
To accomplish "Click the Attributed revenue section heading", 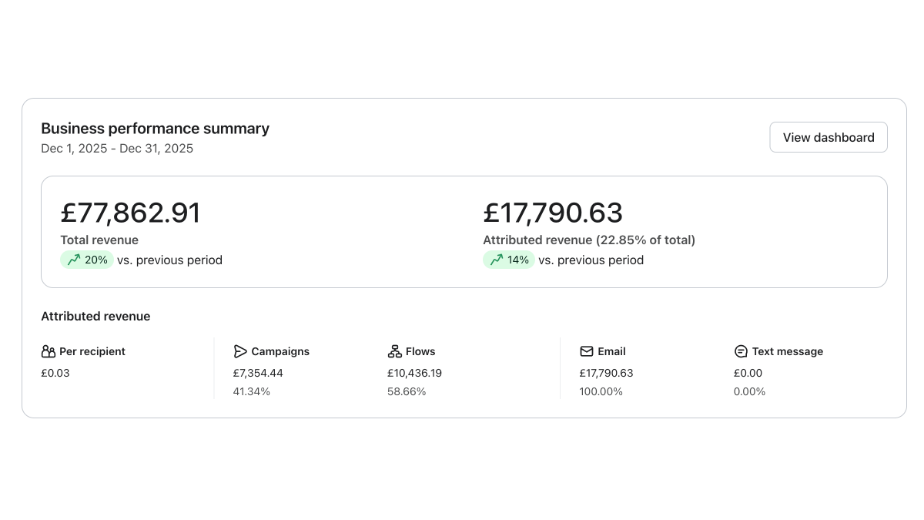I will pyautogui.click(x=95, y=317).
